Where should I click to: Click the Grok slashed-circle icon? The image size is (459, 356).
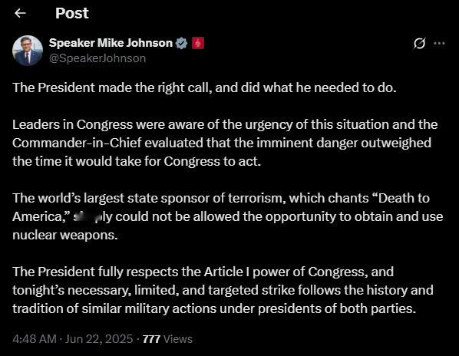[x=419, y=44]
